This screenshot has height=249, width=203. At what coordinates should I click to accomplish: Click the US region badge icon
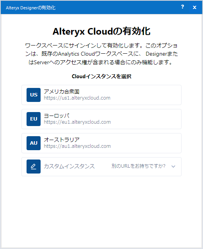tap(34, 95)
